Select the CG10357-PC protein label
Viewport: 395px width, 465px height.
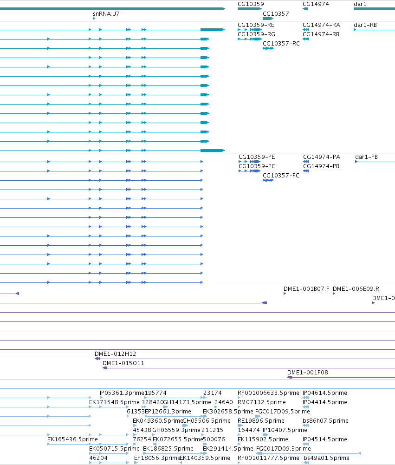281,176
